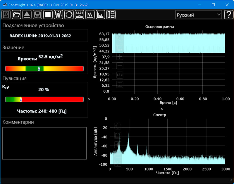Stop measurement with the white square button
This screenshot has width=234, height=184.
[48, 14]
